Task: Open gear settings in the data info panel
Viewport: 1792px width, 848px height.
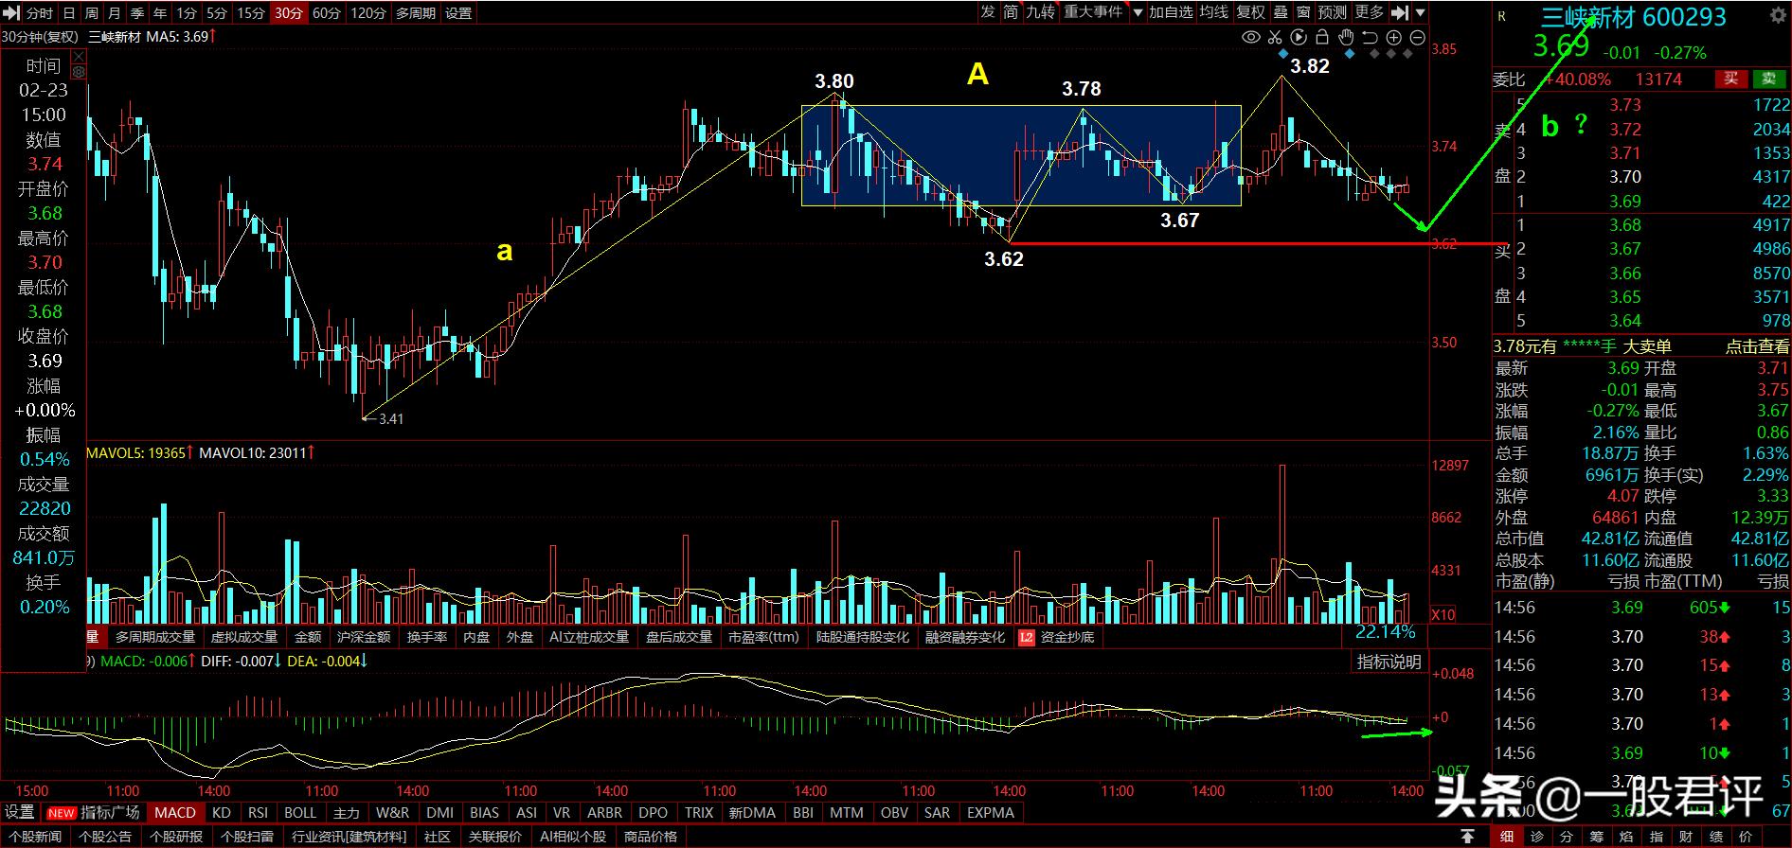Action: [79, 72]
